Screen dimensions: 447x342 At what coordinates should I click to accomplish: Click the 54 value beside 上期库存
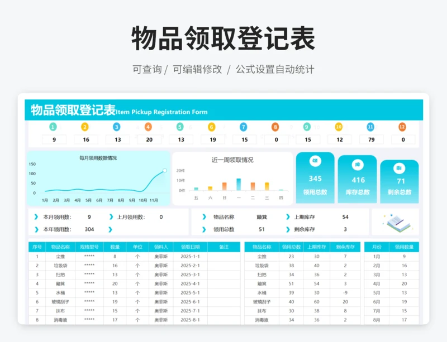pos(345,217)
